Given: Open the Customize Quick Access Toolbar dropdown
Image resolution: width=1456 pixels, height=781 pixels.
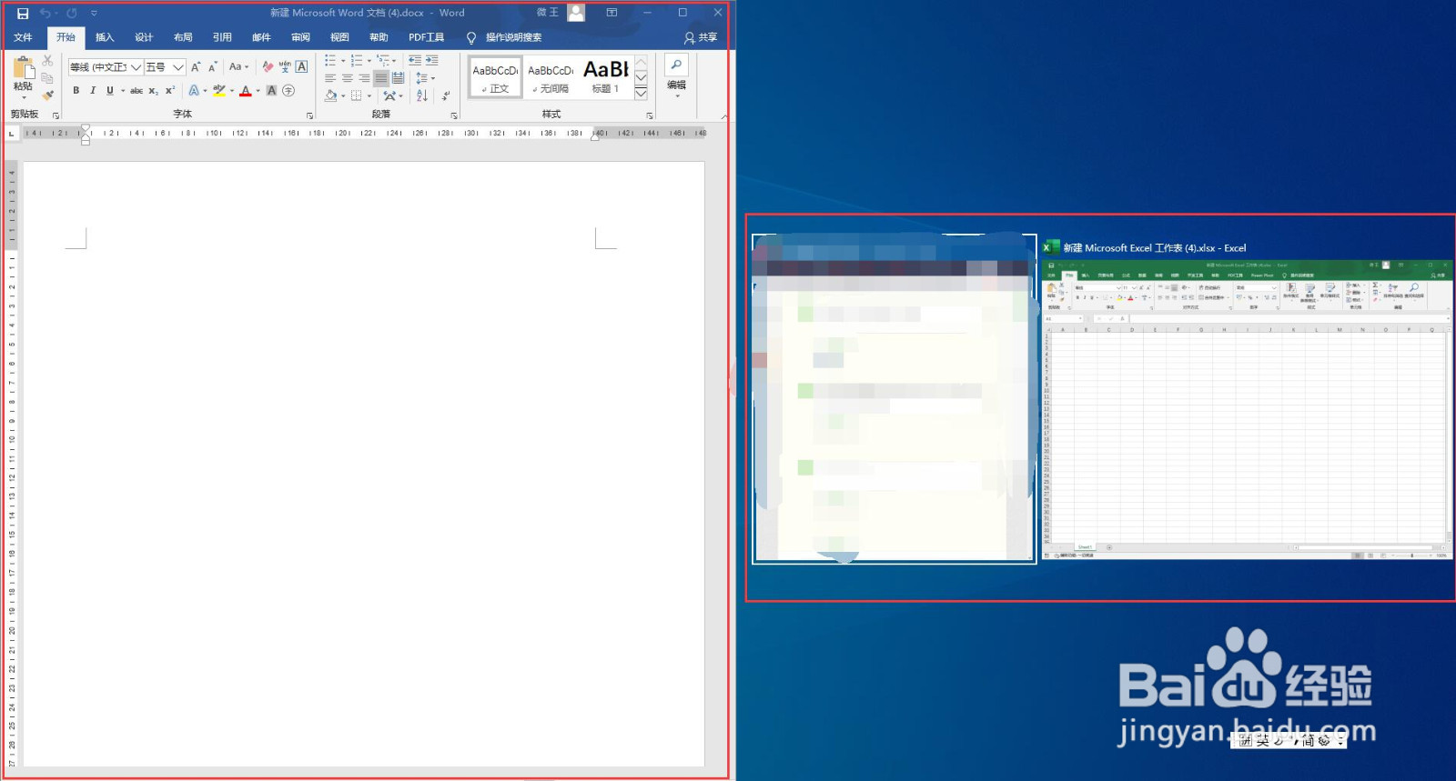Looking at the screenshot, I should click(94, 13).
